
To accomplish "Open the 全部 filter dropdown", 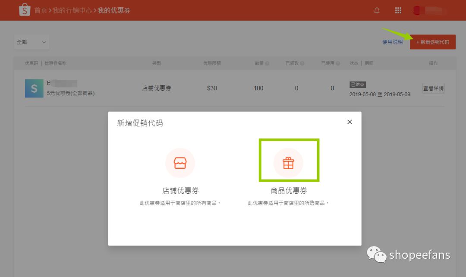I will pos(31,42).
